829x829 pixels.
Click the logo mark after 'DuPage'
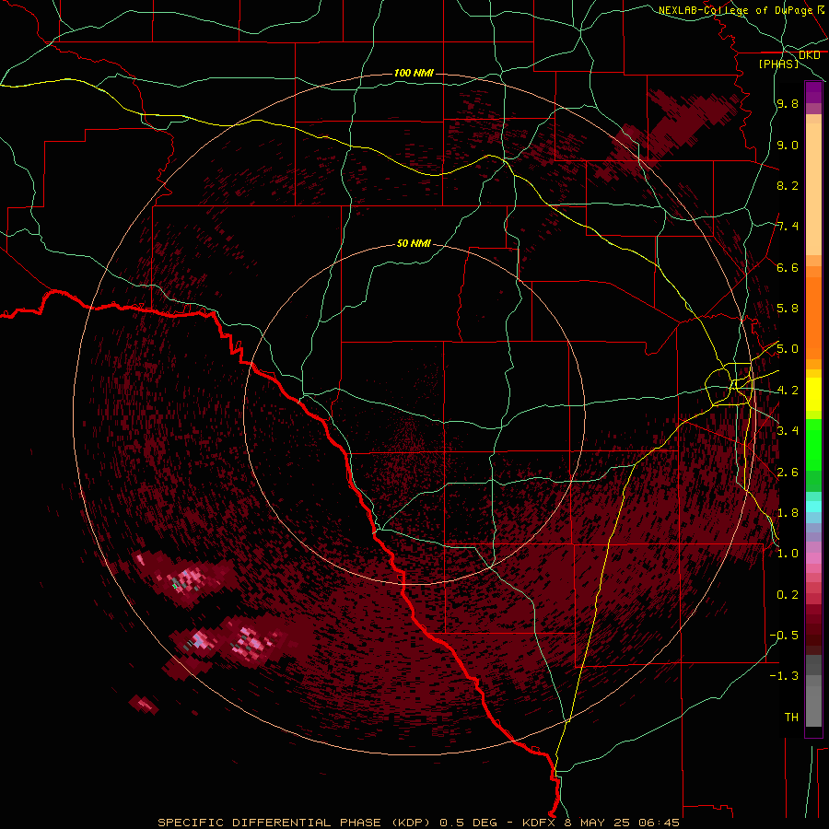click(821, 9)
